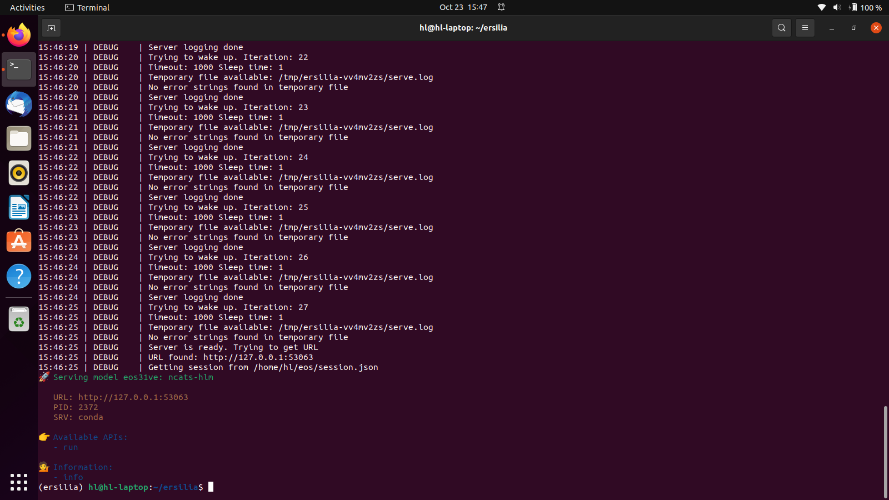This screenshot has height=500, width=889.
Task: Click the battery indicator
Action: click(855, 7)
